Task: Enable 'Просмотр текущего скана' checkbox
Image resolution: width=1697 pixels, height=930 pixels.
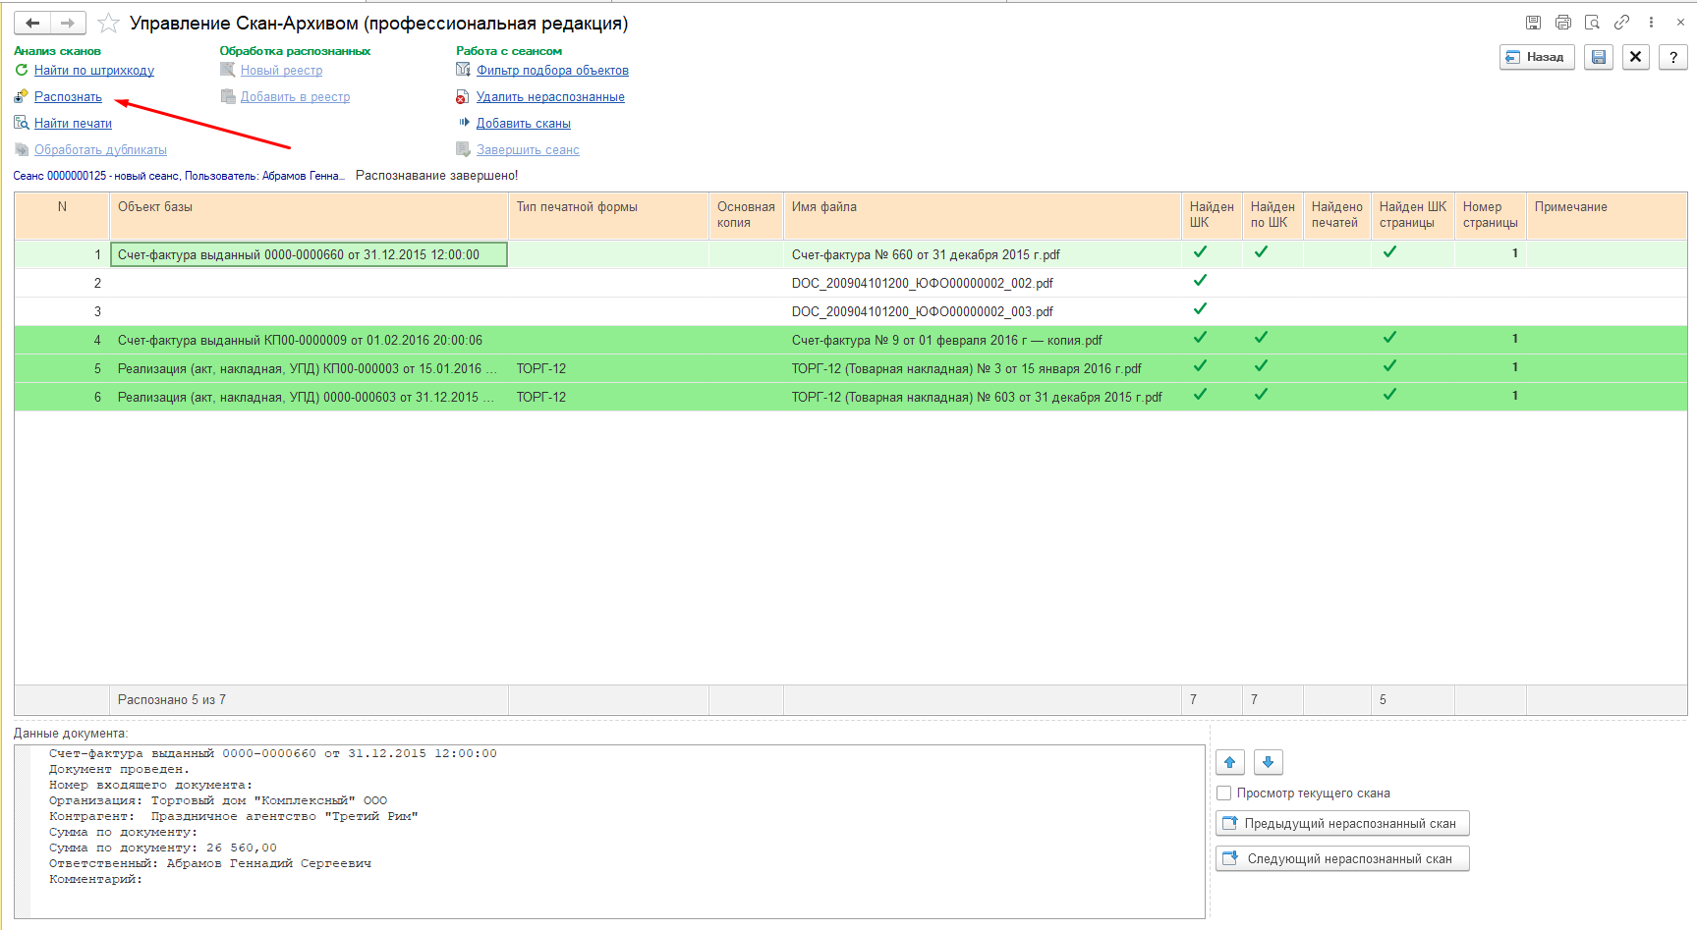Action: [x=1224, y=793]
